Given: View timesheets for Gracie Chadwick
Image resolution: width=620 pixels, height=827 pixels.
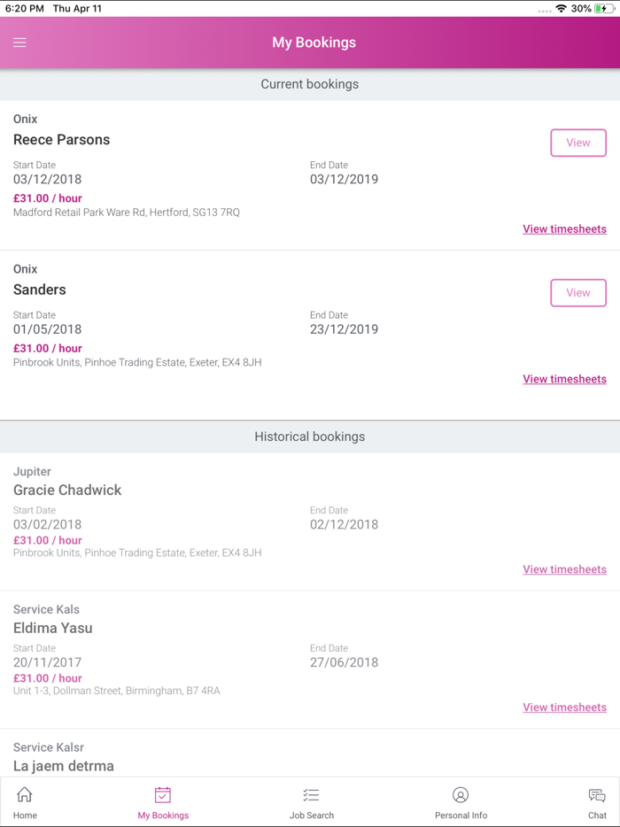Looking at the screenshot, I should point(564,569).
